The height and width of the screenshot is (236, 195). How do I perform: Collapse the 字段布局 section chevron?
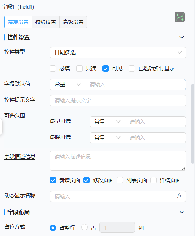click(182, 212)
